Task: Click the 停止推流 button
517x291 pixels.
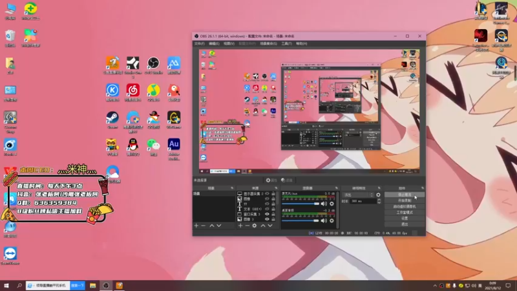Action: click(x=405, y=195)
